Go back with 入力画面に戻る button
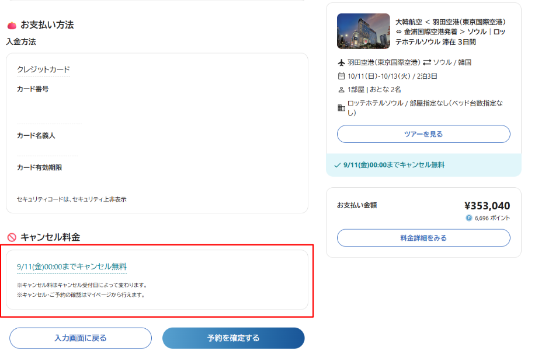Screen dimensions: 535x358 pos(81,338)
